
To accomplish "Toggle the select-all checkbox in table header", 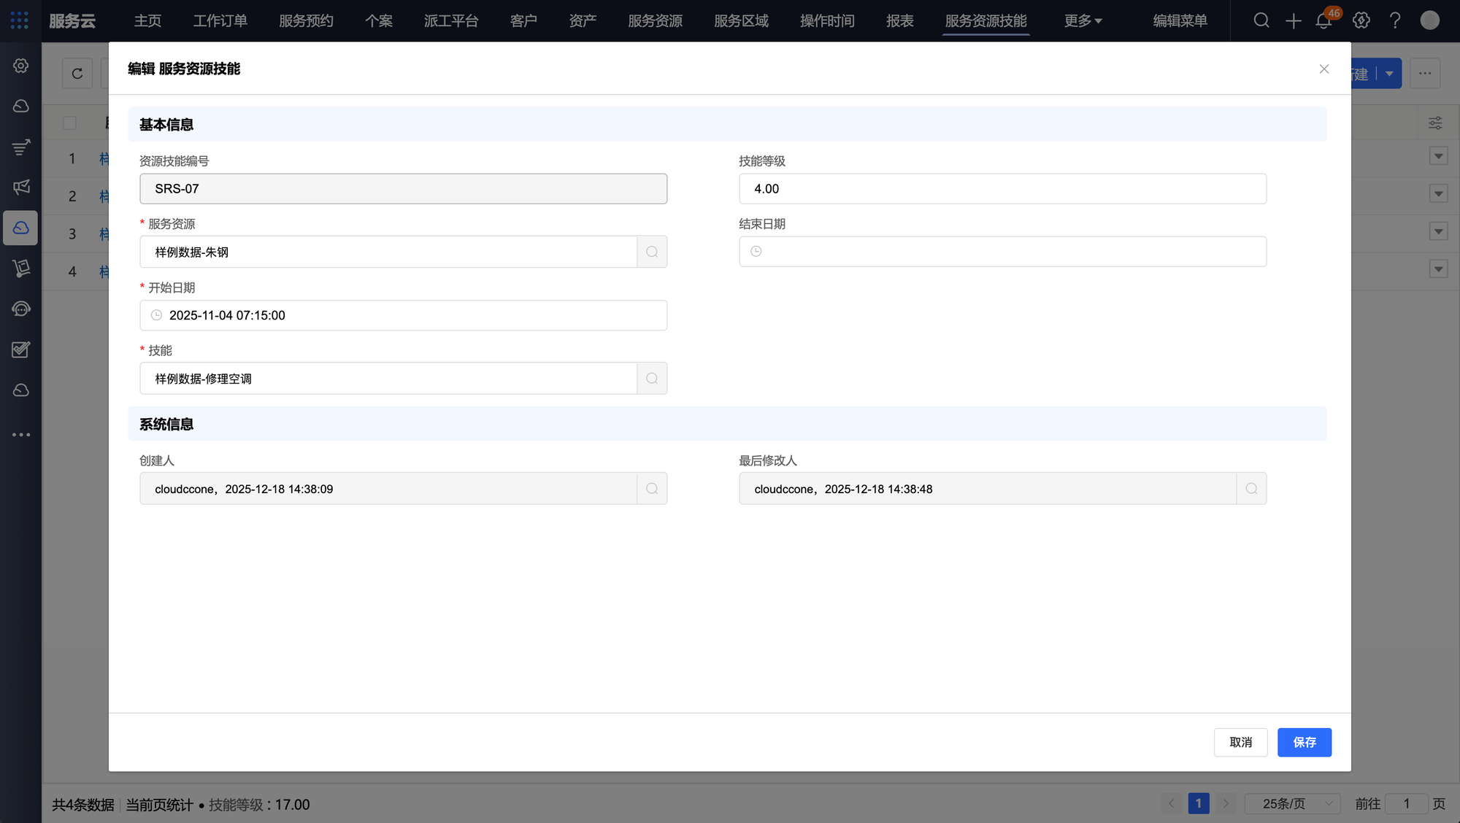I will pyautogui.click(x=69, y=123).
